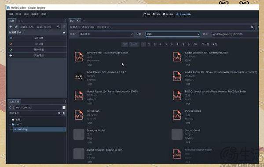Close the [空] scene tab

click(x=77, y=21)
